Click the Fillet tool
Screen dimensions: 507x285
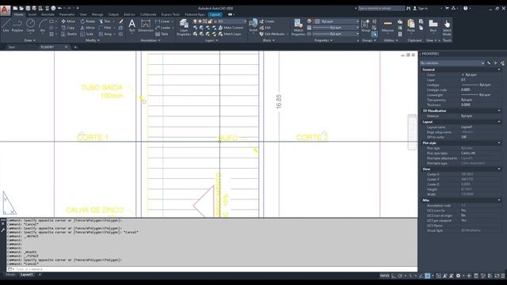tap(105, 28)
